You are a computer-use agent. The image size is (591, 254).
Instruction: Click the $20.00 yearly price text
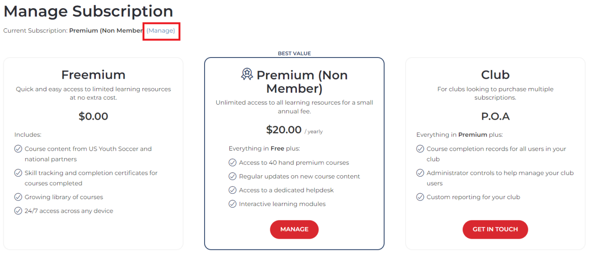coord(284,130)
